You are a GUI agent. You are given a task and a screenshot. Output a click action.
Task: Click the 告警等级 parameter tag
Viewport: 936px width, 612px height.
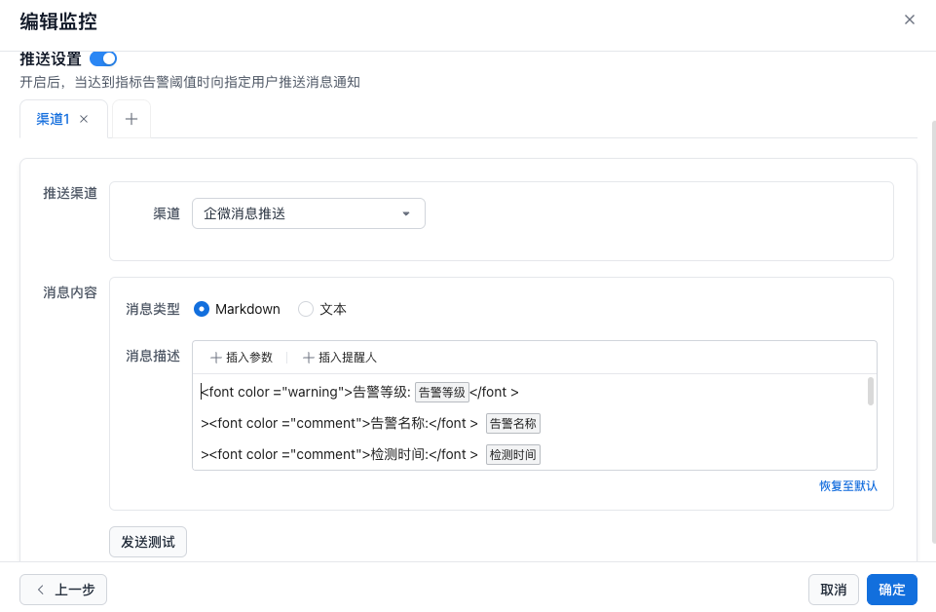pyautogui.click(x=441, y=393)
